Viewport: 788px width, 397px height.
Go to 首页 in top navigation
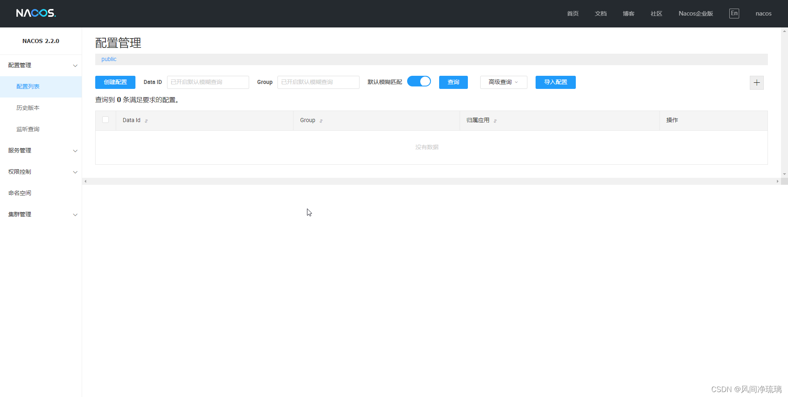[573, 14]
